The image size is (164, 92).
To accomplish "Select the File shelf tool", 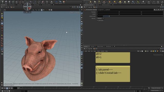I will click(x=64, y=2).
